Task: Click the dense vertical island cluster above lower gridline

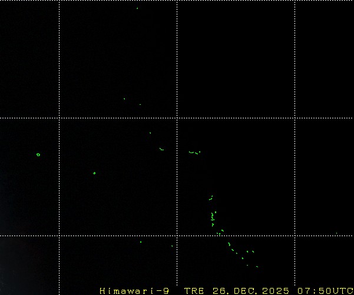Action: click(213, 218)
